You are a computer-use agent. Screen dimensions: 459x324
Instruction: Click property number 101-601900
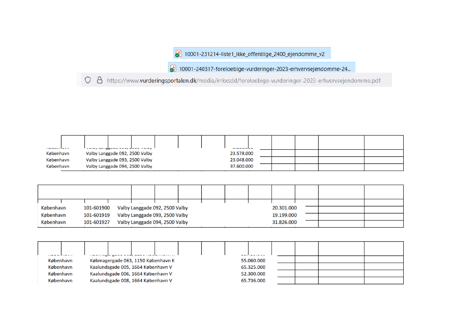click(97, 208)
